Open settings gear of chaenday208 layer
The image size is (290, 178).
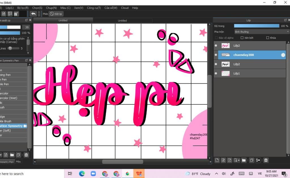[x=283, y=55]
